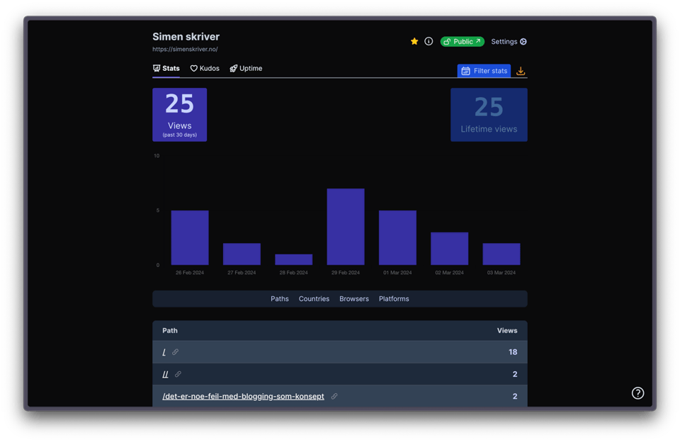
Task: Open the simenskriver.no site URL
Action: [x=185, y=50]
